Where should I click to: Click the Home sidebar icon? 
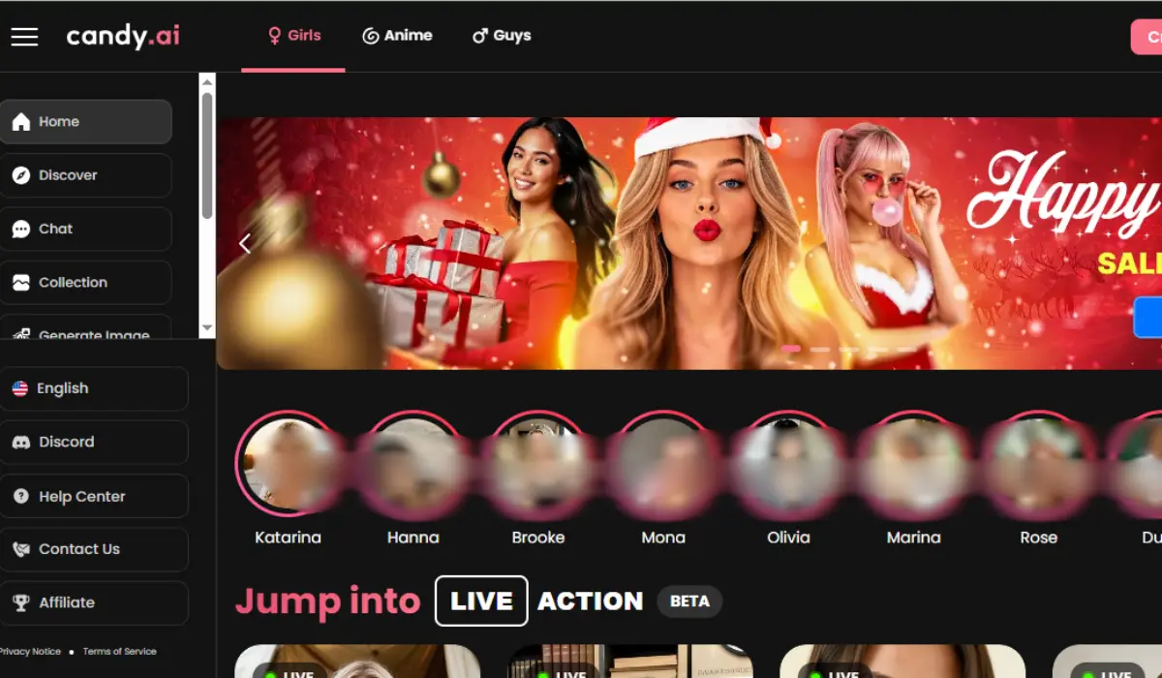point(21,122)
